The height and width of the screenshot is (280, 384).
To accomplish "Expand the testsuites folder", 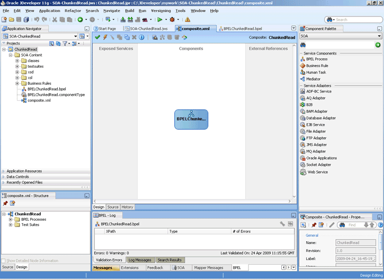I will pyautogui.click(x=17, y=66).
